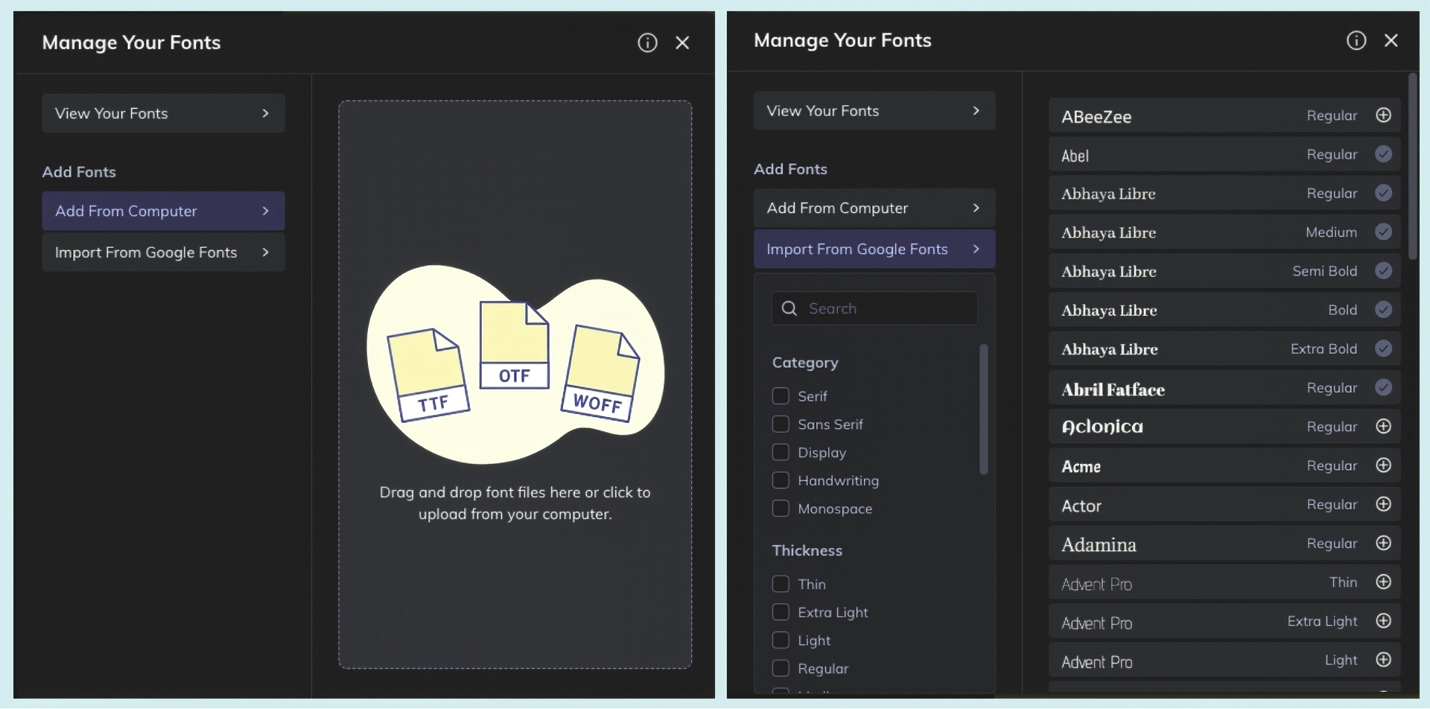Enable the Serif category checkbox
The height and width of the screenshot is (709, 1430).
pos(781,396)
